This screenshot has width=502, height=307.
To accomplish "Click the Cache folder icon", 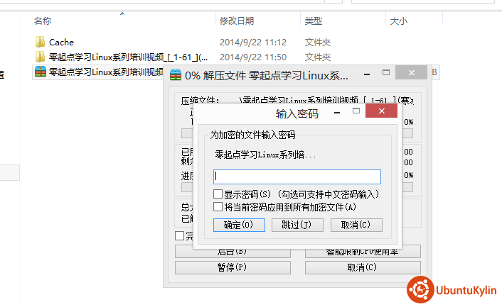I will [41, 42].
